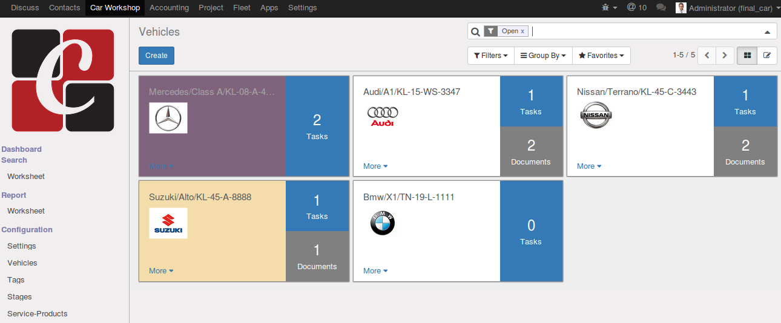The image size is (781, 323).
Task: Switch to the list edit view
Action: coord(767,56)
